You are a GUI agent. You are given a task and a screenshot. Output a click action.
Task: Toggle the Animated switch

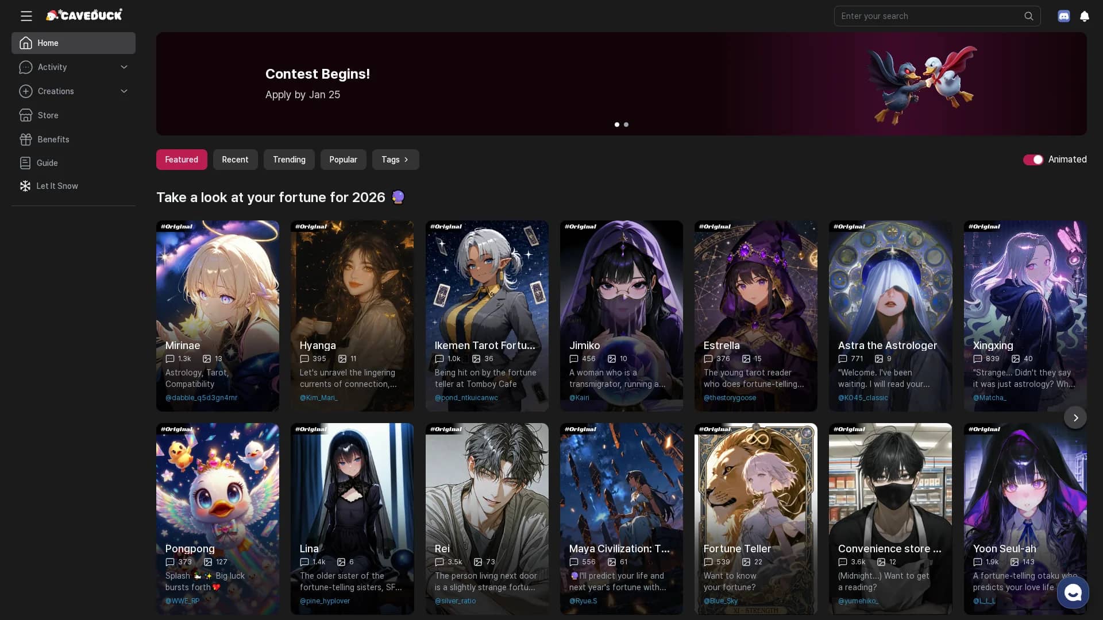1033,160
